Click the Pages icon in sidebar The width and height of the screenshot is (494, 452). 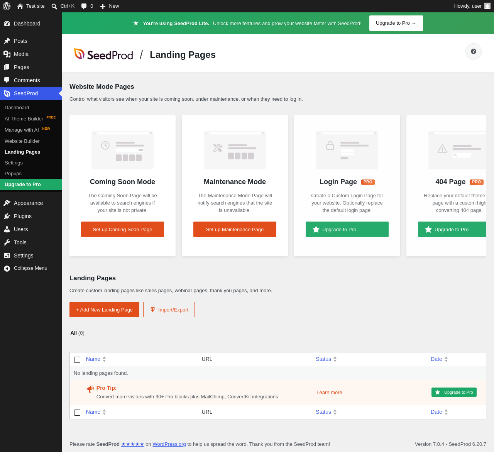pyautogui.click(x=7, y=67)
